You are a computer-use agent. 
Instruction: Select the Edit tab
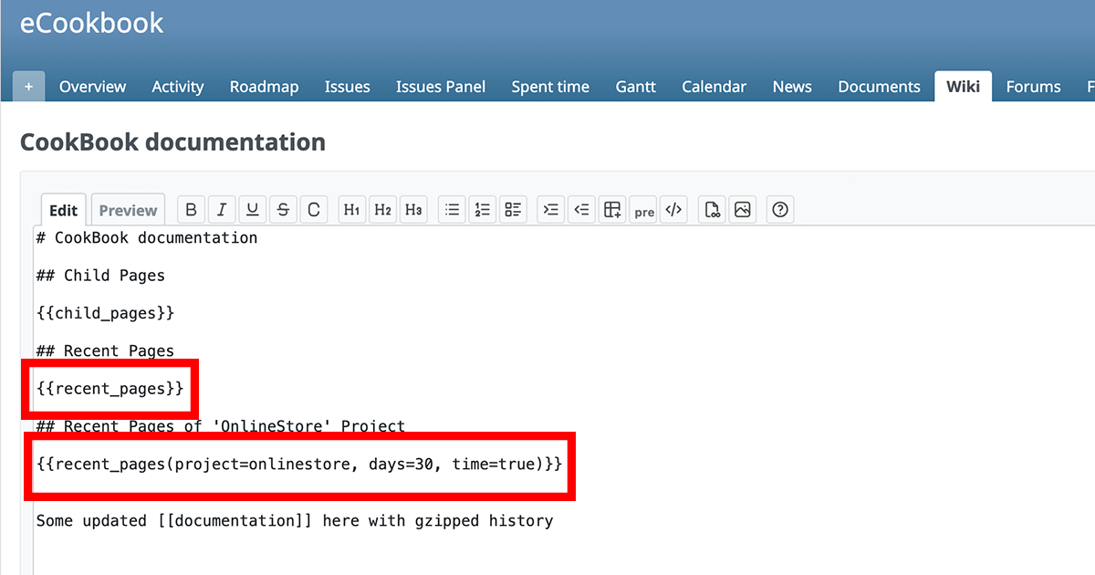coord(63,209)
